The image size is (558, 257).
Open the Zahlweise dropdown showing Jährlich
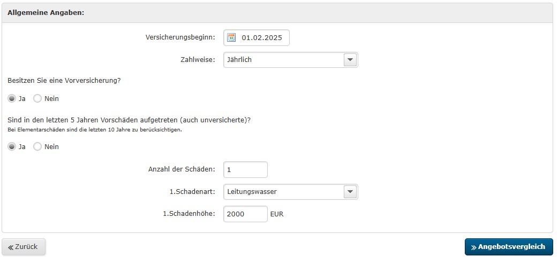coord(291,60)
